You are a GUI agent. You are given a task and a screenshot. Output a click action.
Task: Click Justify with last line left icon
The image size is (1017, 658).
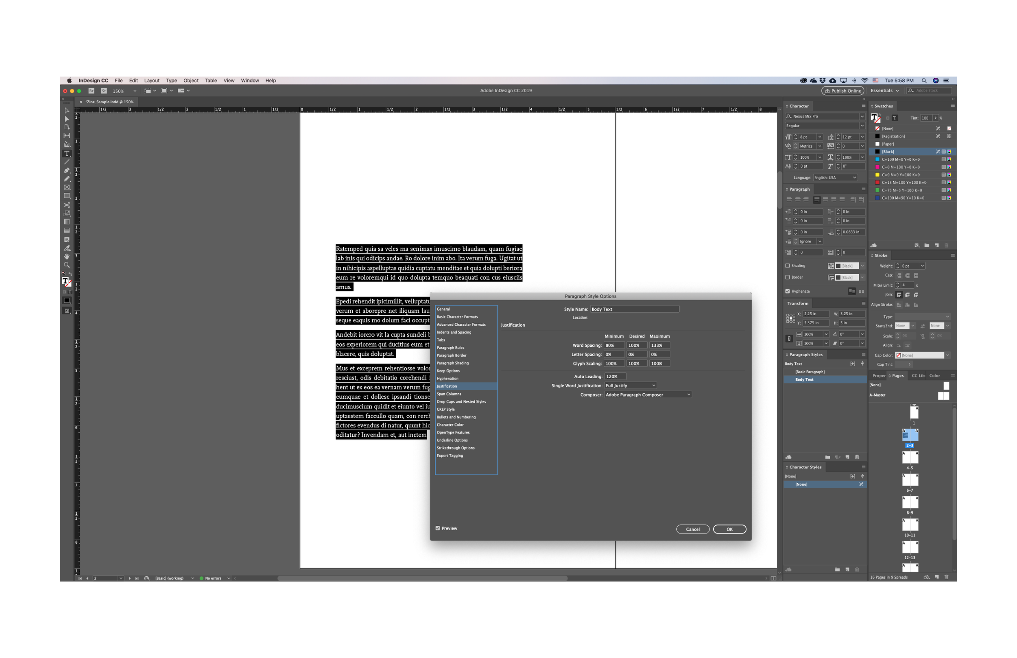click(816, 200)
